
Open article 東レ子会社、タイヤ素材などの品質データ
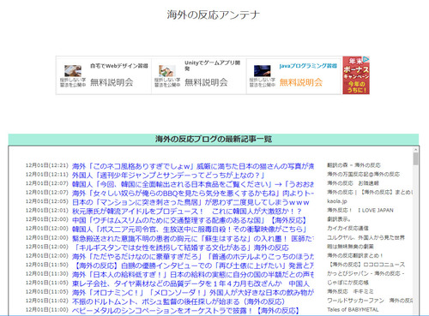coord(190,283)
